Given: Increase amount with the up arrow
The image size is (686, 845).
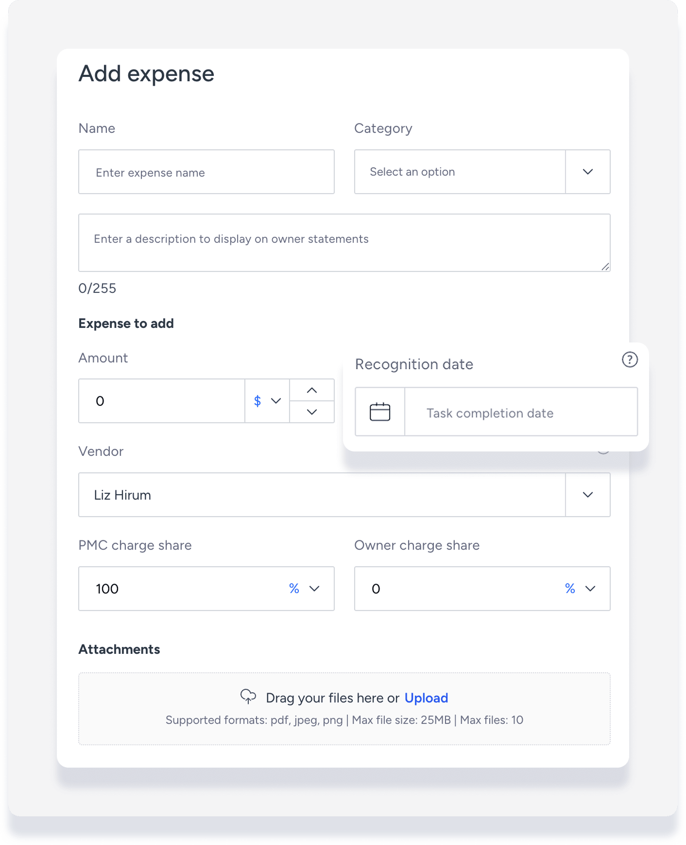Looking at the screenshot, I should (x=312, y=390).
